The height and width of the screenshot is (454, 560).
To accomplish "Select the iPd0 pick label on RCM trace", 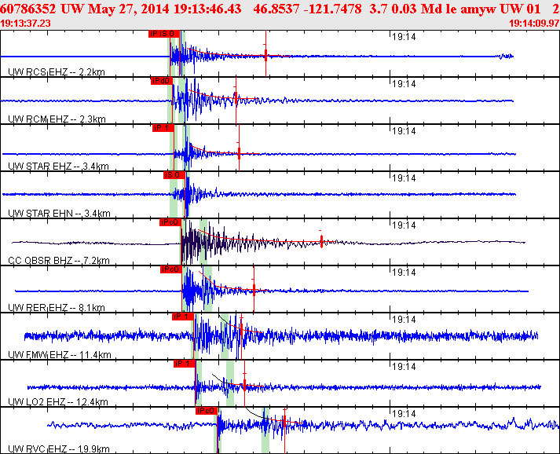I will point(162,81).
